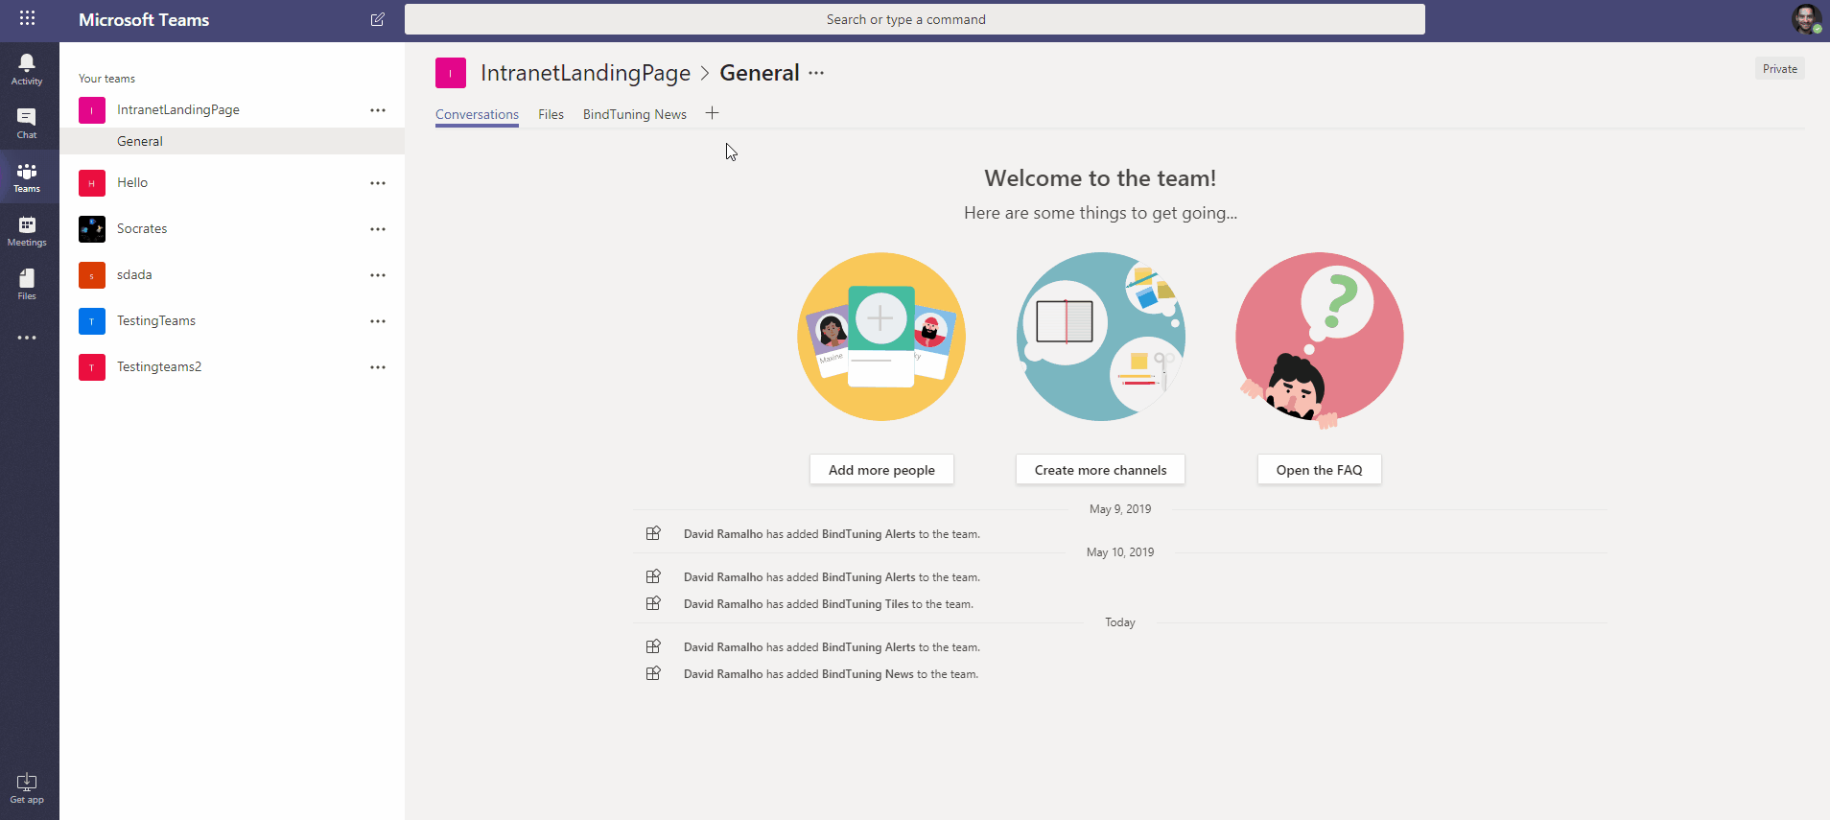The width and height of the screenshot is (1830, 820).
Task: Click app icon beside BindTuning Tiles message
Action: (653, 603)
